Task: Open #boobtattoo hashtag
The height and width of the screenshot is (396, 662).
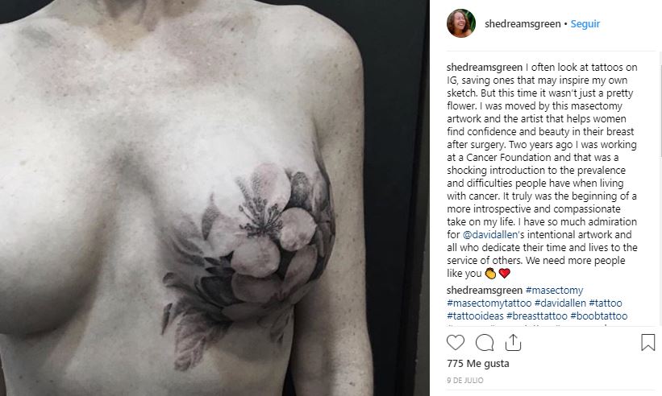Action: tap(598, 316)
